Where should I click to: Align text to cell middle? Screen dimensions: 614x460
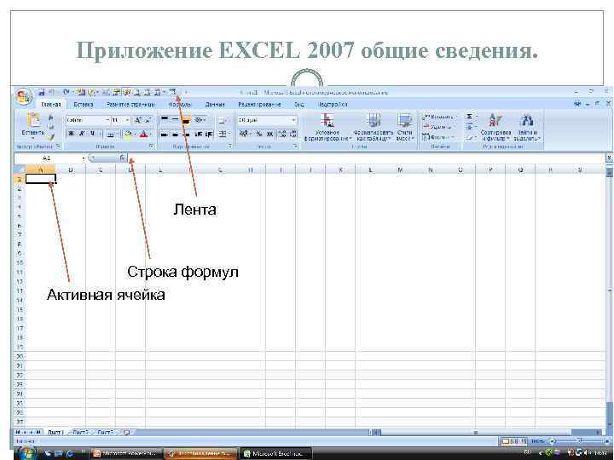[176, 119]
